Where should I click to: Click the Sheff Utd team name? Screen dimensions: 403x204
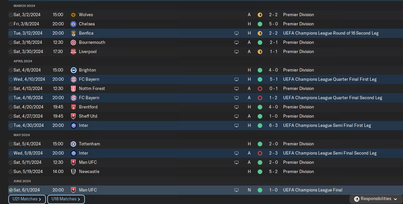[88, 116]
